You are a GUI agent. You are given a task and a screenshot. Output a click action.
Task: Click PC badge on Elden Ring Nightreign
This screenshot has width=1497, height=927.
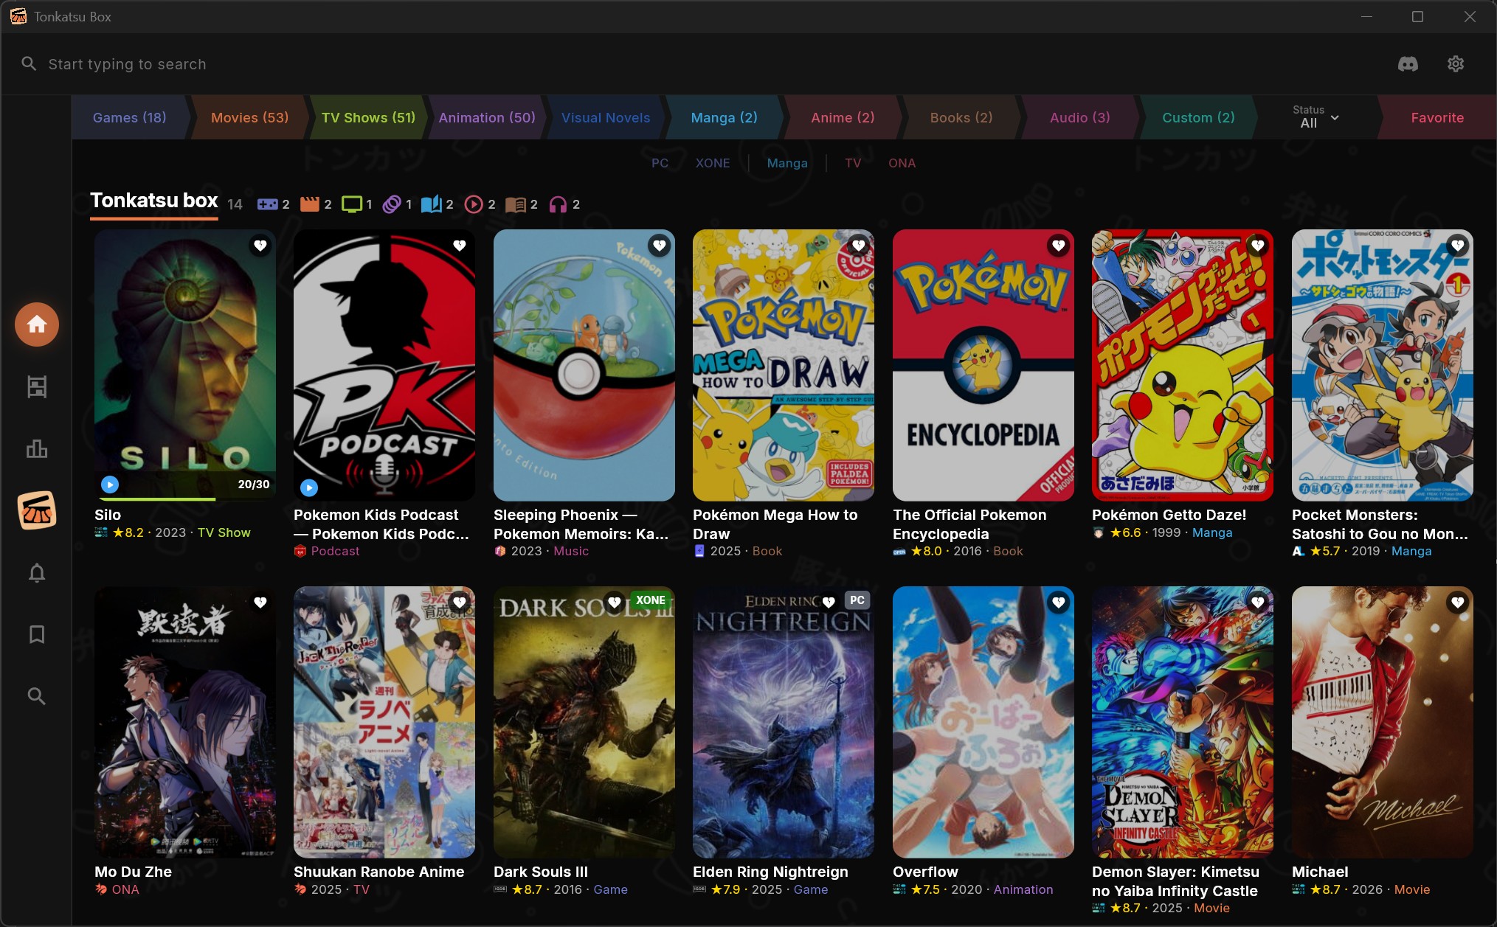(857, 600)
